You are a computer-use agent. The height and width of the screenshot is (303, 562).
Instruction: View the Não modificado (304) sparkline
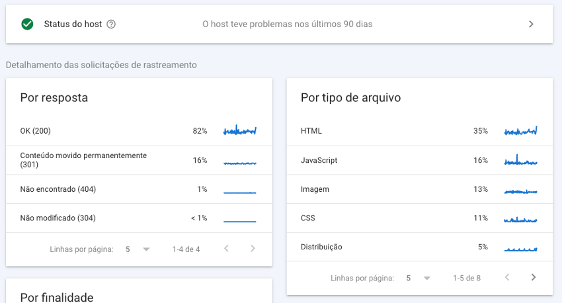point(240,221)
